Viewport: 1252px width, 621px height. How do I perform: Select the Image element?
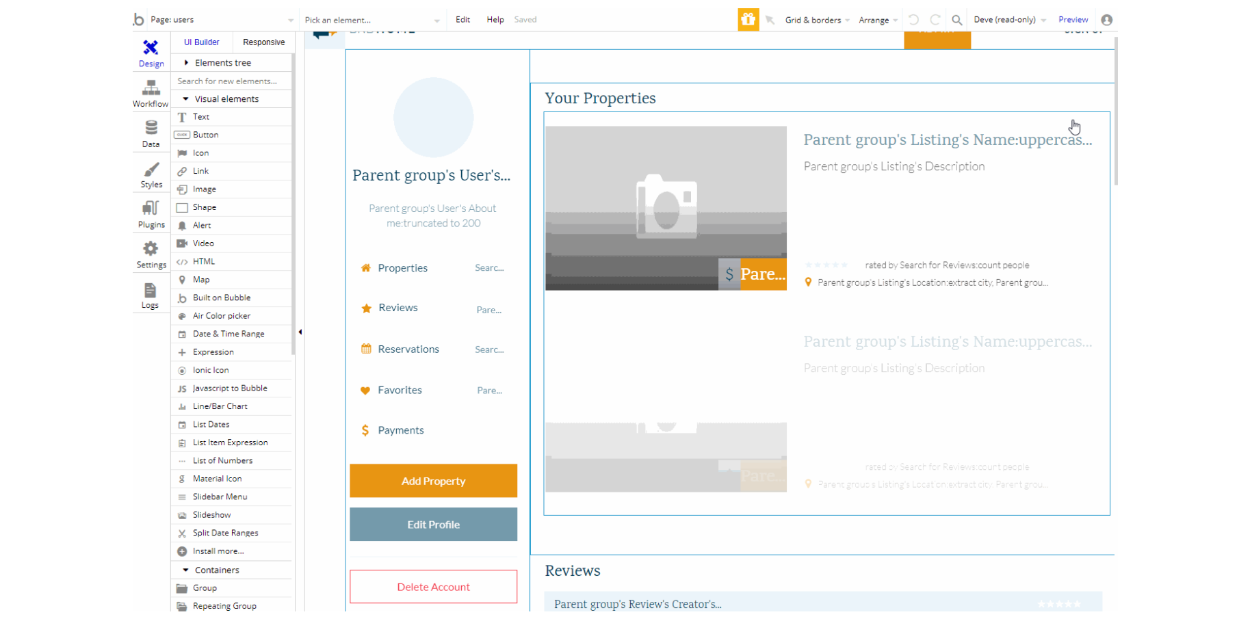[x=231, y=189]
